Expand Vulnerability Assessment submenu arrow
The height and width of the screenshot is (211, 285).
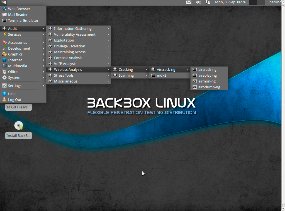tap(108, 34)
